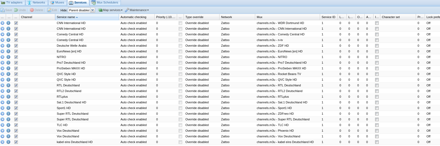Screen dimensions: 440x146
Task: Play the RTLplus service
Action: 2,97
